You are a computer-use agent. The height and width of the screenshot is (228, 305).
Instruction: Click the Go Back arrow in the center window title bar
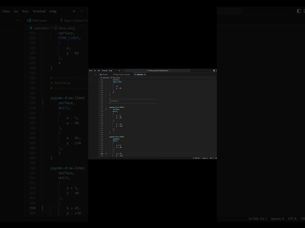tap(120, 71)
